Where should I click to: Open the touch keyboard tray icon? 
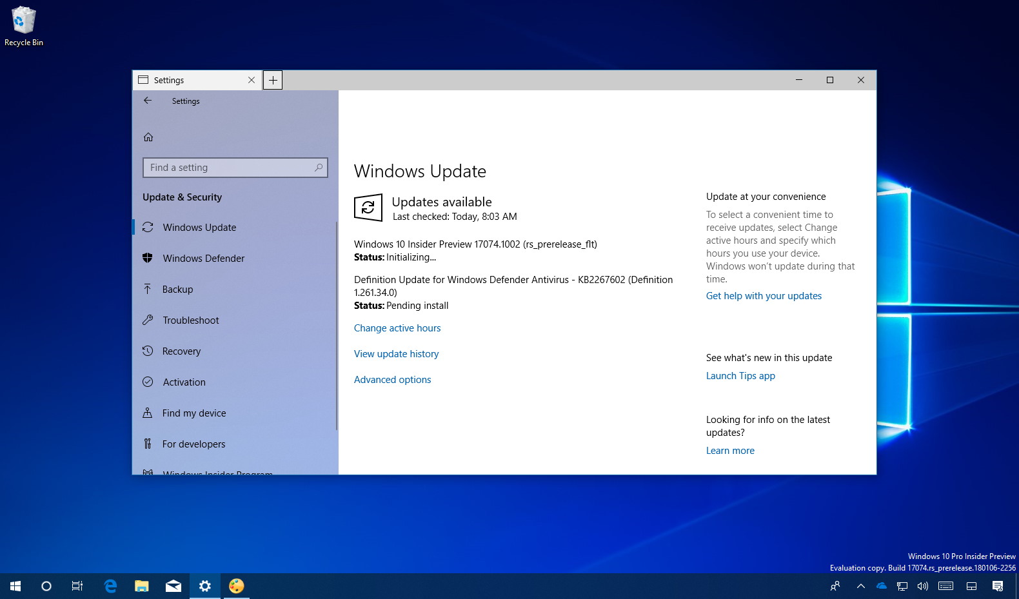coord(946,586)
